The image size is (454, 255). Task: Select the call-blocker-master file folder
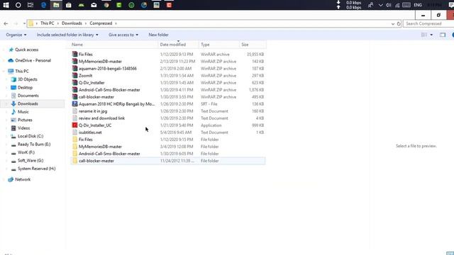(x=168, y=161)
